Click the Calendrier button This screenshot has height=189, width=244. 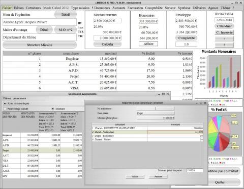[x=224, y=26]
